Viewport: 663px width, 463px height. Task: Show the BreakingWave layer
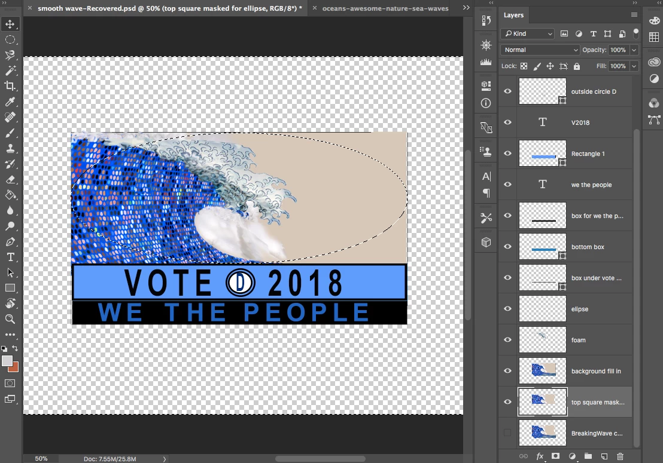click(507, 433)
